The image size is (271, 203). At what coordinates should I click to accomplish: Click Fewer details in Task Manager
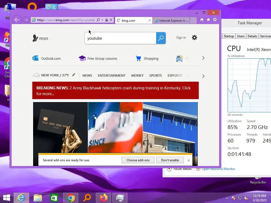click(179, 169)
